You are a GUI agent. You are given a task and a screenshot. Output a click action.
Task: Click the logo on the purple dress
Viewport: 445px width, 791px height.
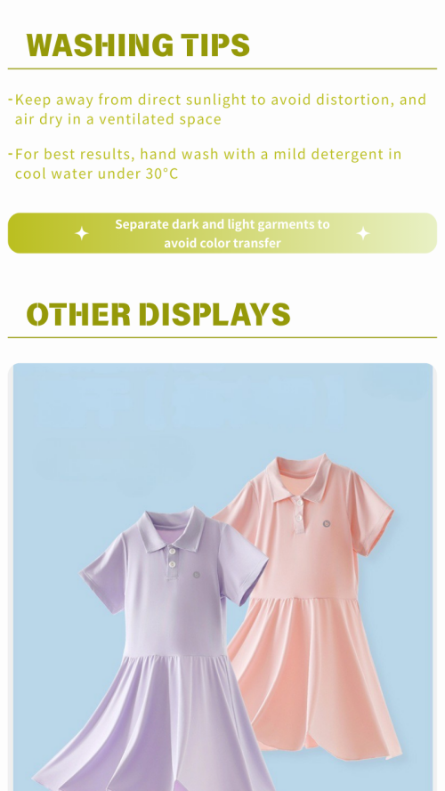point(197,574)
